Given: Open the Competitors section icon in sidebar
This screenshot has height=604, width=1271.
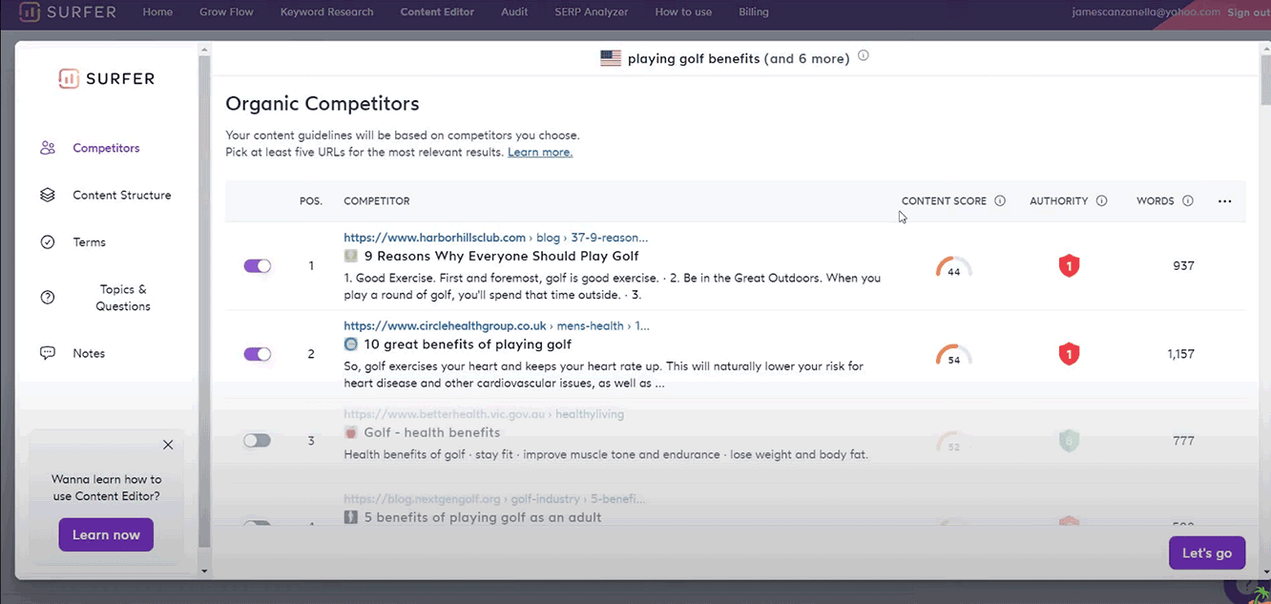Looking at the screenshot, I should pyautogui.click(x=48, y=148).
